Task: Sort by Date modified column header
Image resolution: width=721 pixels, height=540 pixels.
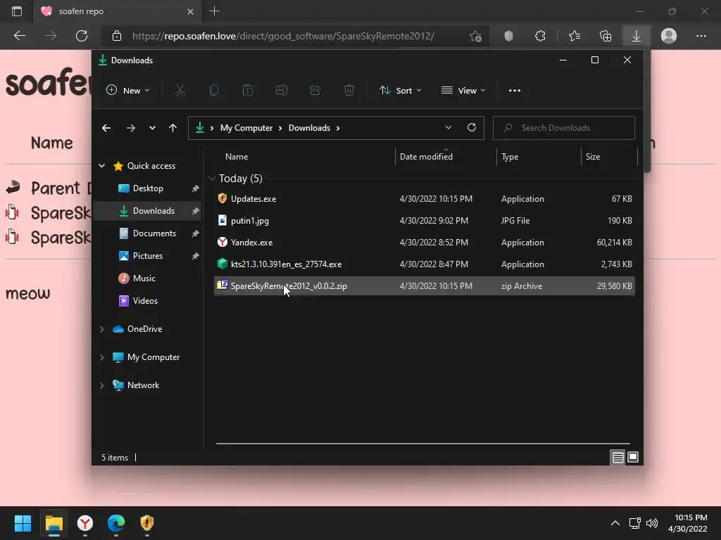Action: point(446,157)
